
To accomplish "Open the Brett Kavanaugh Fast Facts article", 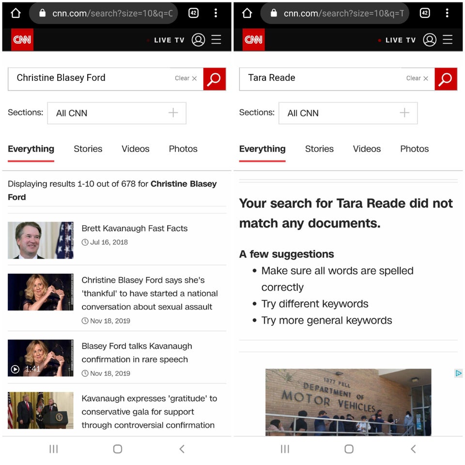I will [x=135, y=228].
